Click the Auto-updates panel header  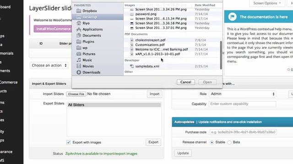pyautogui.click(x=233, y=122)
